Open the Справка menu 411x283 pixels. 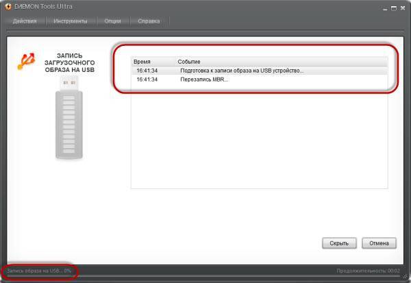pos(149,21)
